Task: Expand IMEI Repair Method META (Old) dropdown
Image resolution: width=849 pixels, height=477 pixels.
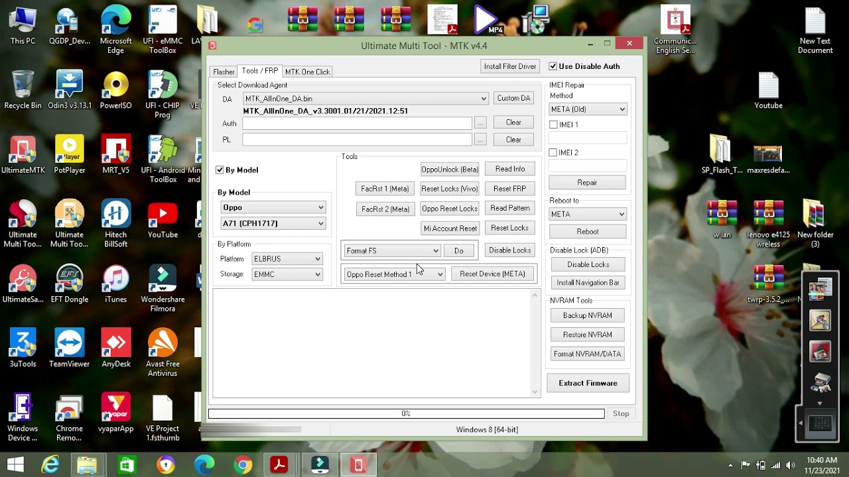Action: coord(588,109)
